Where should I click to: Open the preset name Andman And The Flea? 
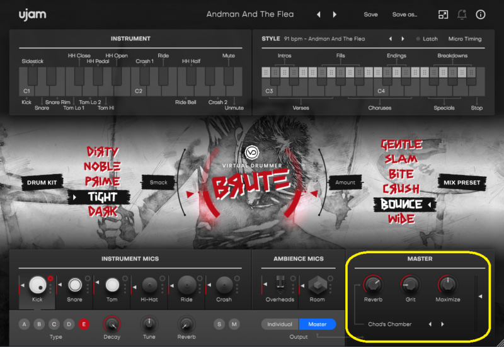click(250, 14)
